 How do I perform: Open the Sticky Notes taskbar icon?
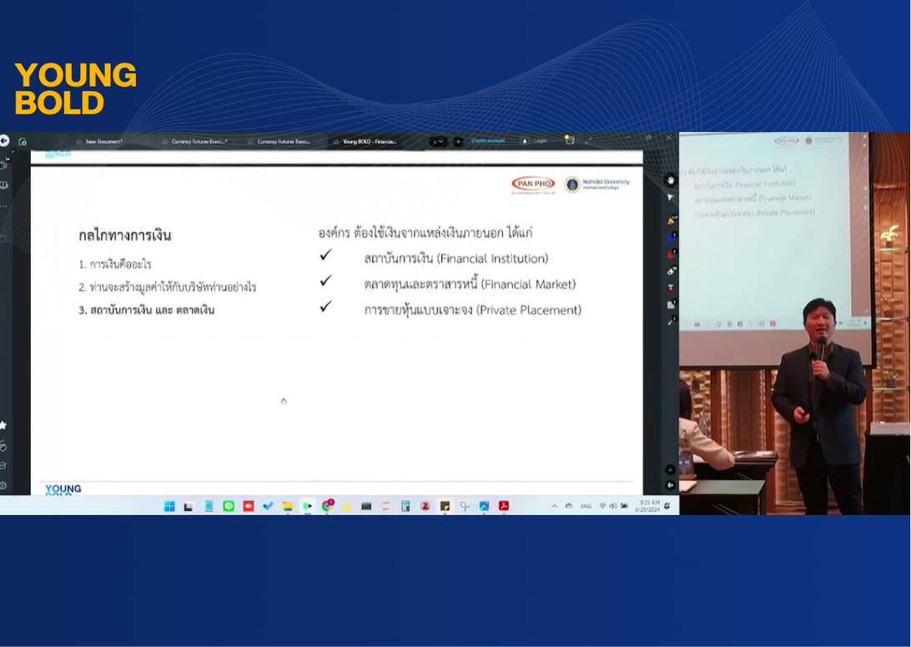tap(445, 506)
